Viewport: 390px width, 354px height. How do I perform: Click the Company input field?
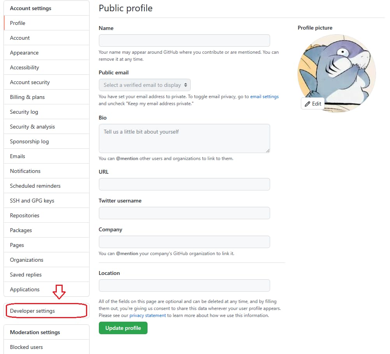coord(184,242)
